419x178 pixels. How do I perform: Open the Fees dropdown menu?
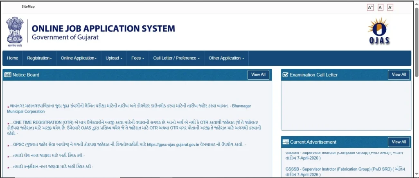[137, 58]
